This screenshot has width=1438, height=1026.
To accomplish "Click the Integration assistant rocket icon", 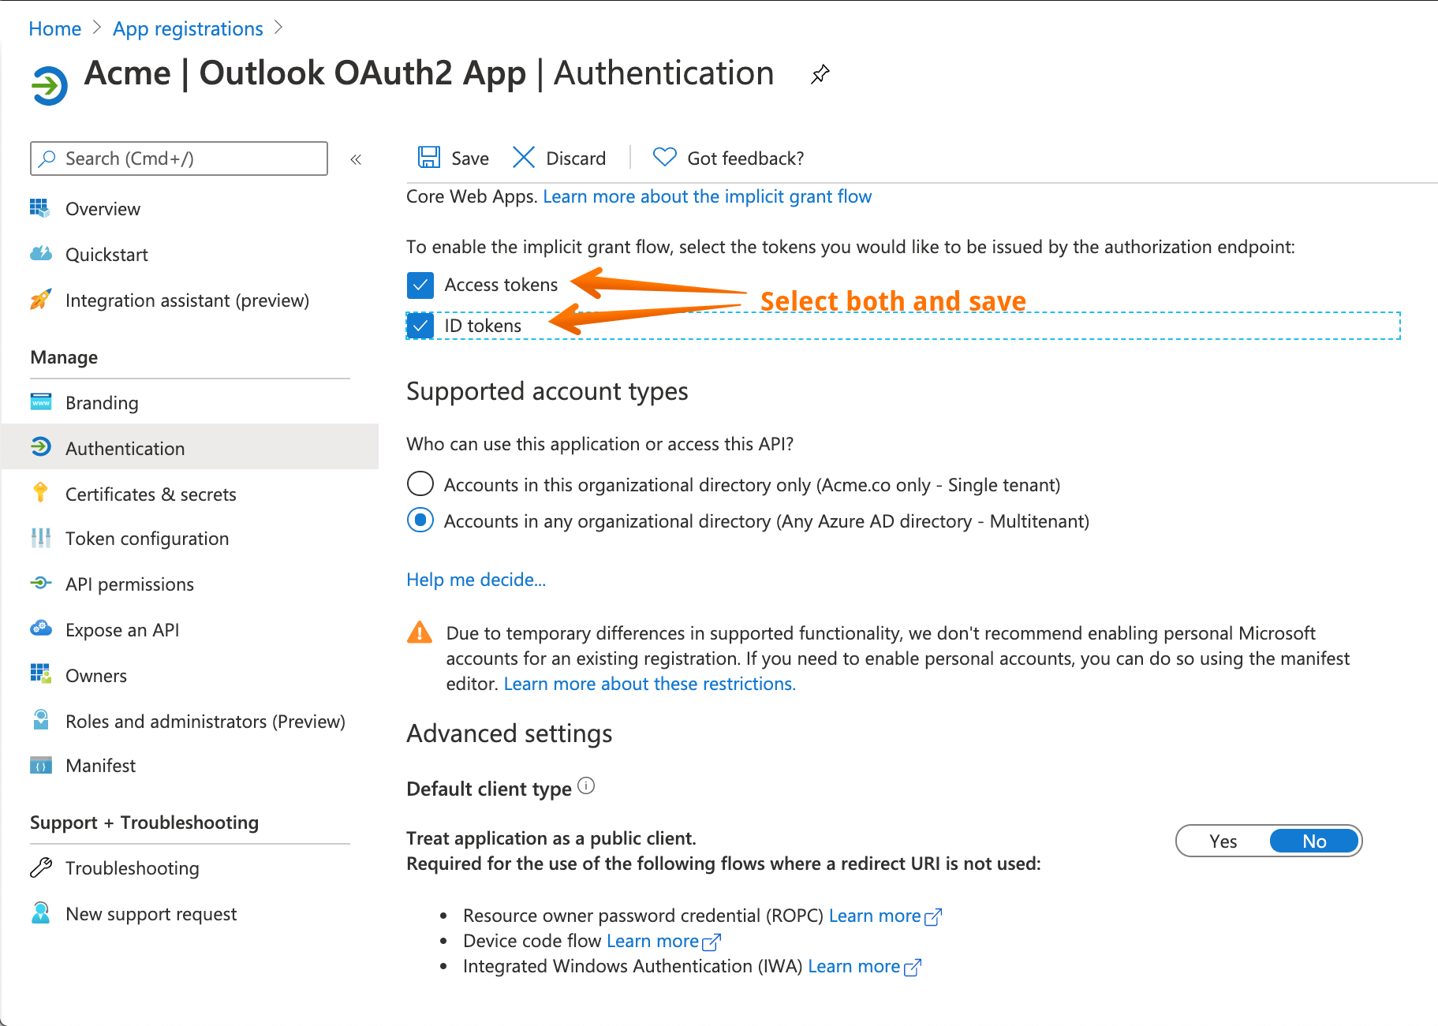I will 40,300.
